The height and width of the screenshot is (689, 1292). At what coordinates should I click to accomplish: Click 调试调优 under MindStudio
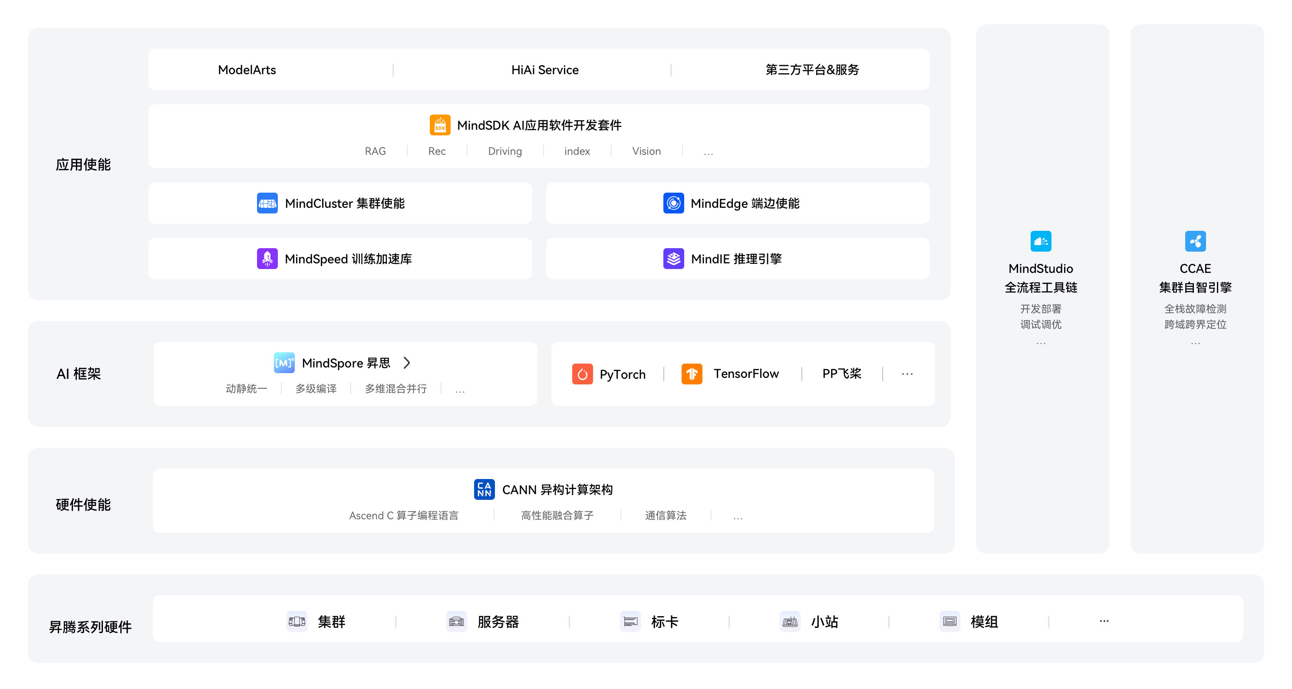[1041, 324]
